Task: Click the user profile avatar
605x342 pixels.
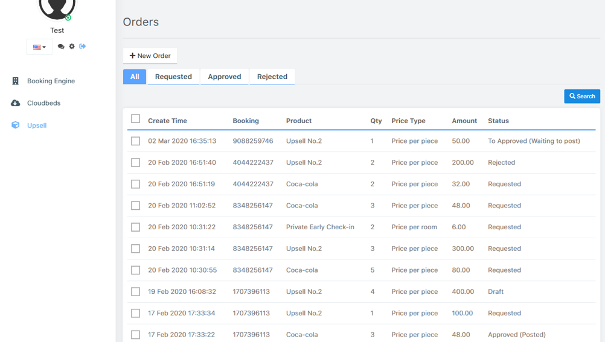Action: (x=57, y=7)
